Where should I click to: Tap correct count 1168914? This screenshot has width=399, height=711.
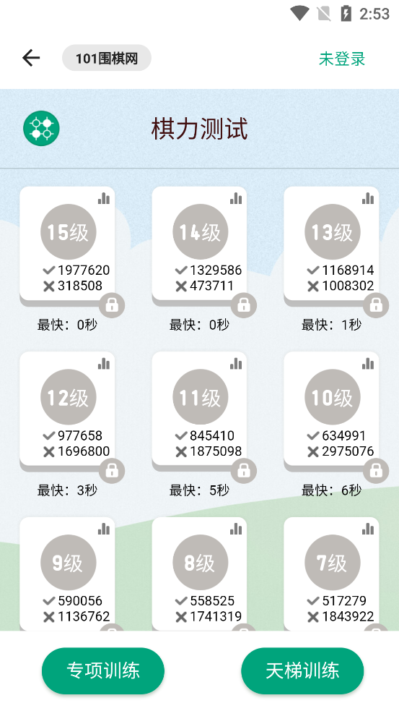(x=348, y=270)
